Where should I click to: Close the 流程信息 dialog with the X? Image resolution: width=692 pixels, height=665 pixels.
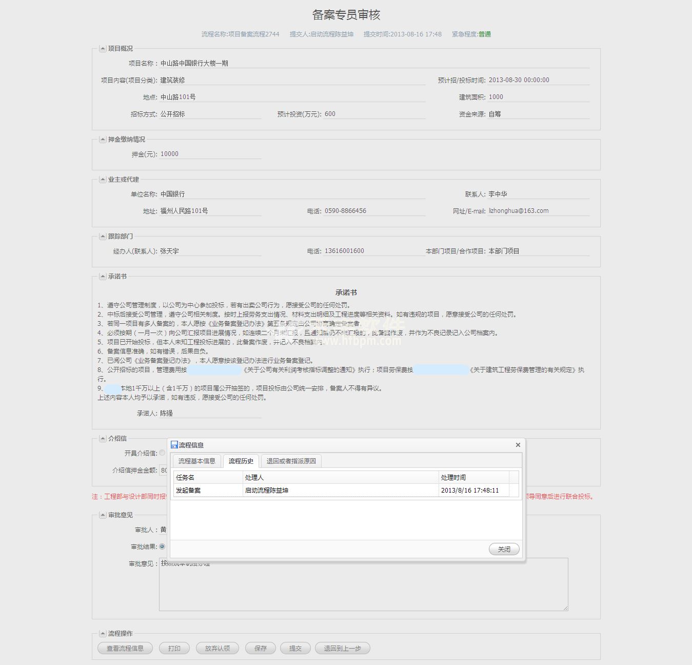coord(518,445)
